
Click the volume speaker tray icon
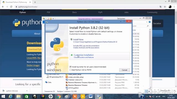point(159,97)
